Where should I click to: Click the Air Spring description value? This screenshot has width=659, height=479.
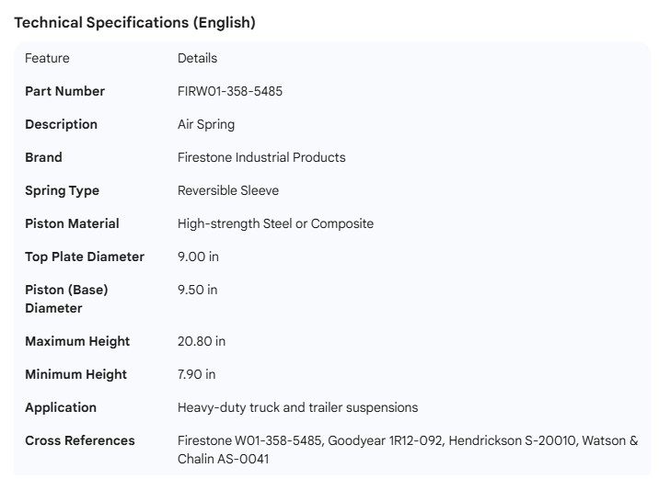206,124
